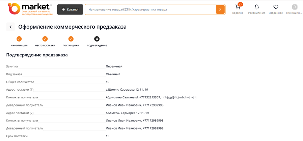Click the Информация step checkmark
Screen dimensions: 303x141
point(19,39)
